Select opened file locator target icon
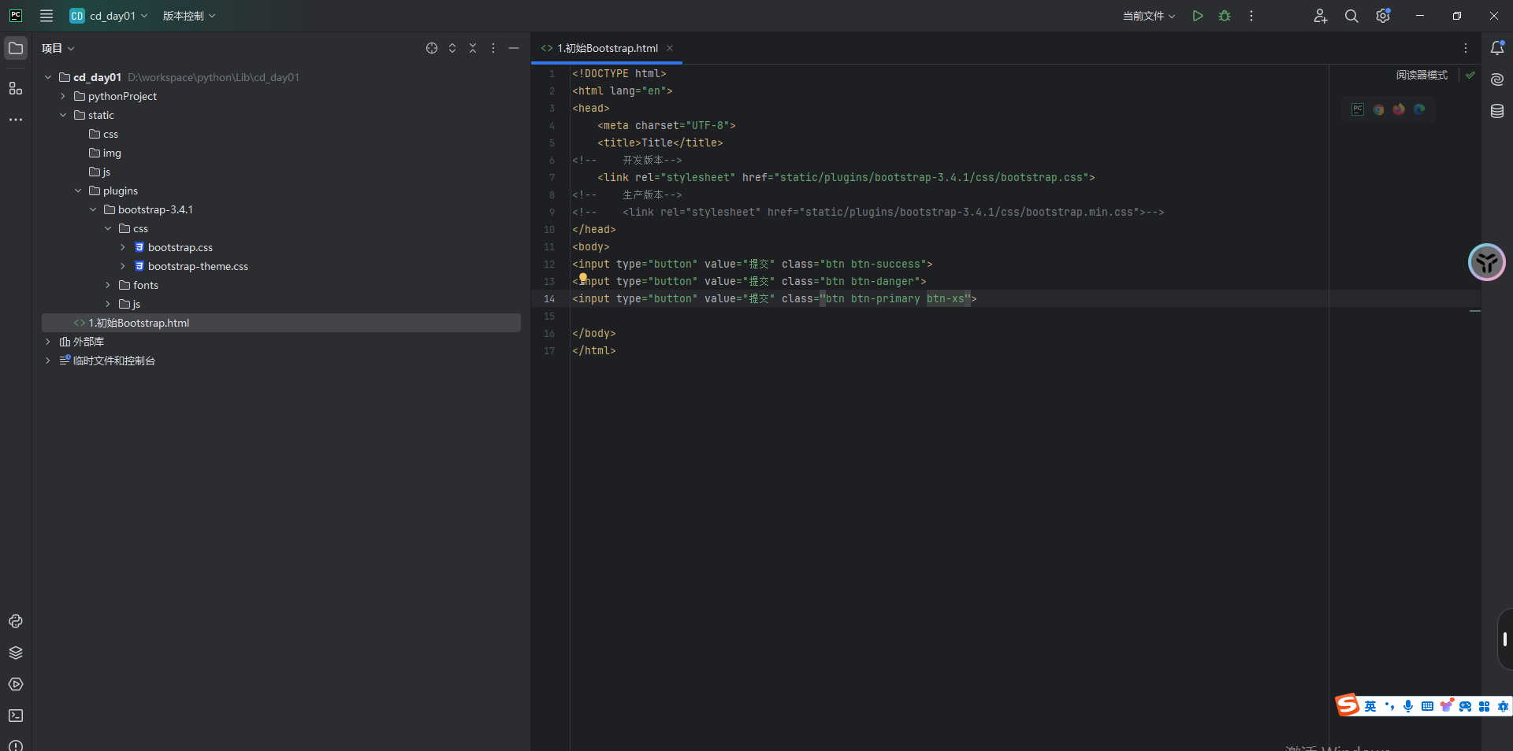This screenshot has width=1513, height=751. [432, 48]
